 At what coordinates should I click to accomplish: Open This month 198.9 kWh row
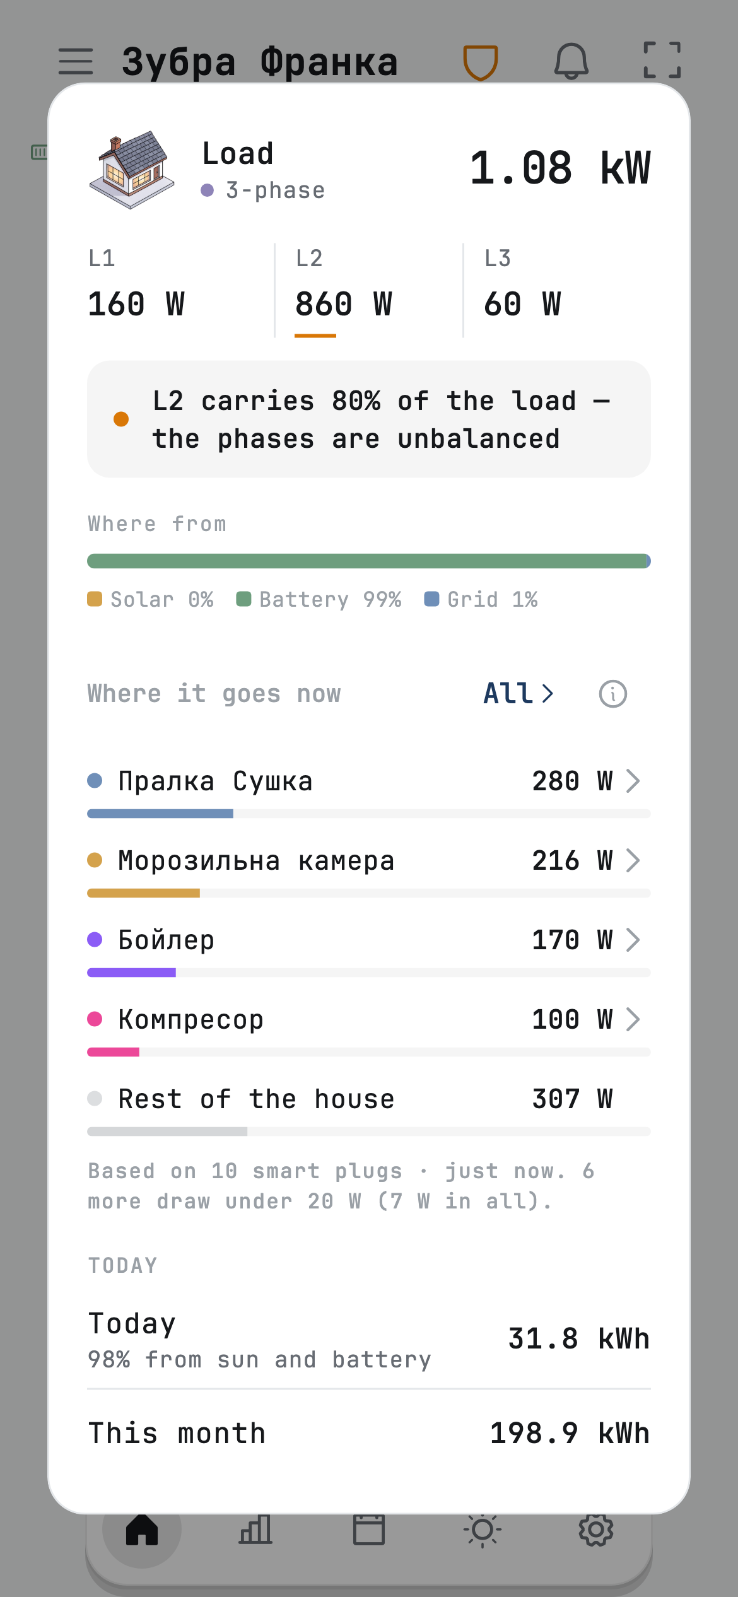[x=369, y=1433]
